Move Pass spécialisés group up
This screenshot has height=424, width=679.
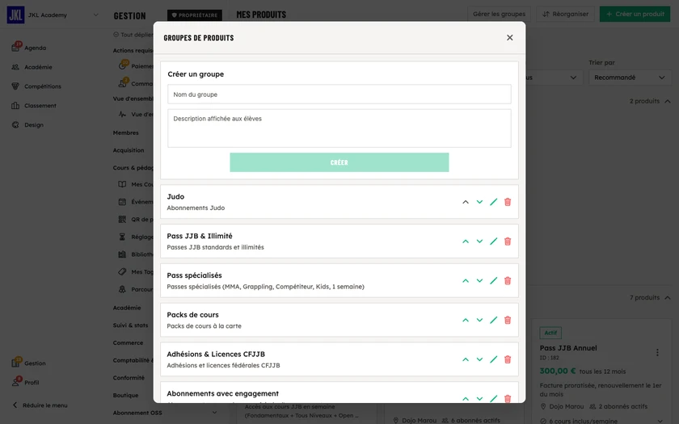click(466, 281)
